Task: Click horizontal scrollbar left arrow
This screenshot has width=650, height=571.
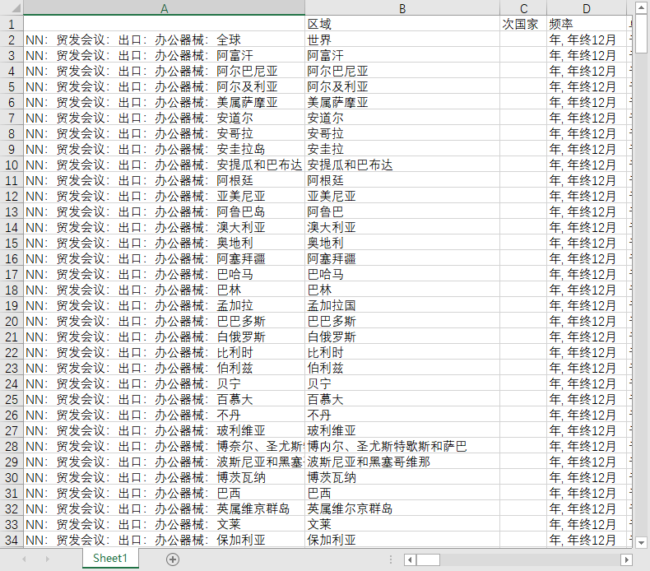Action: [410, 559]
